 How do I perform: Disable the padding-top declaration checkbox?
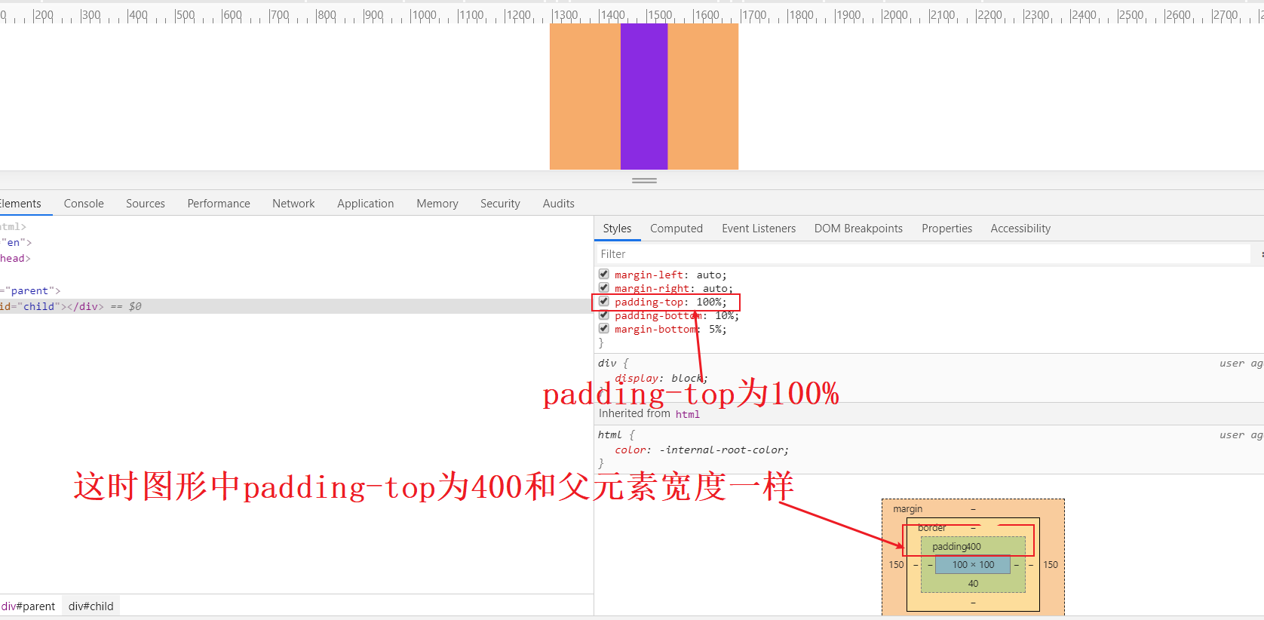click(604, 301)
